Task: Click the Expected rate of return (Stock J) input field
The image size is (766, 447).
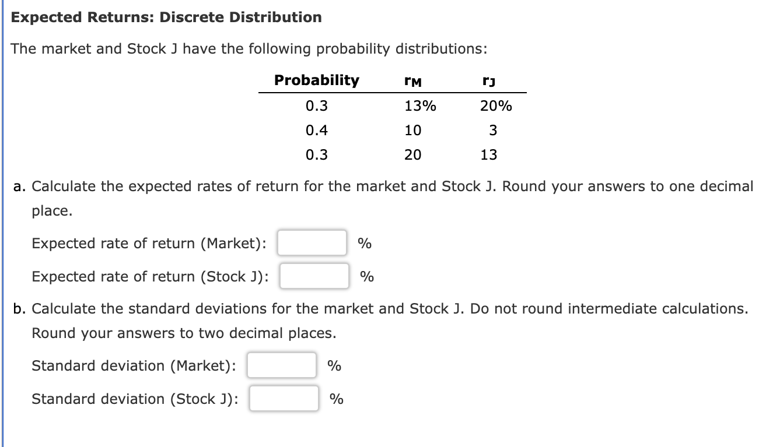Action: (314, 277)
